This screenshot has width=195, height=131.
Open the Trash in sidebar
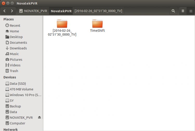pyautogui.click(x=14, y=71)
